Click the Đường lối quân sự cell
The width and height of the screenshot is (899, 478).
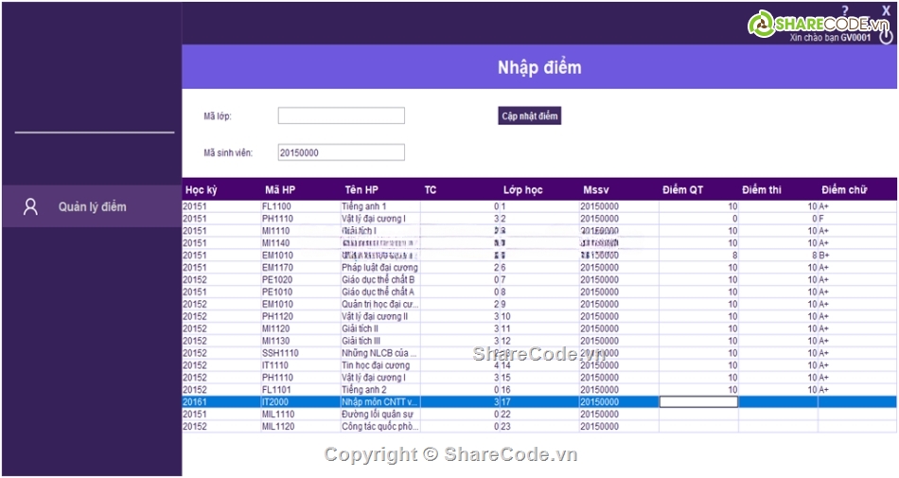tap(380, 414)
